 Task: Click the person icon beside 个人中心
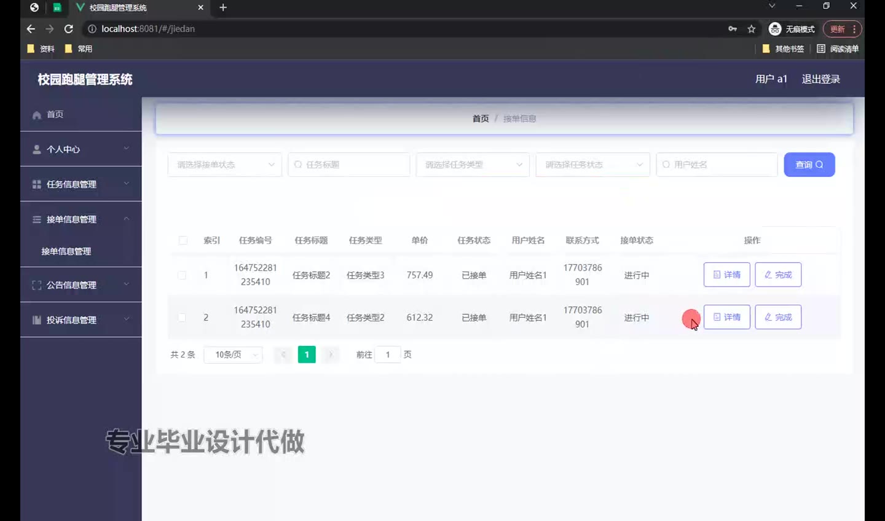tap(37, 149)
